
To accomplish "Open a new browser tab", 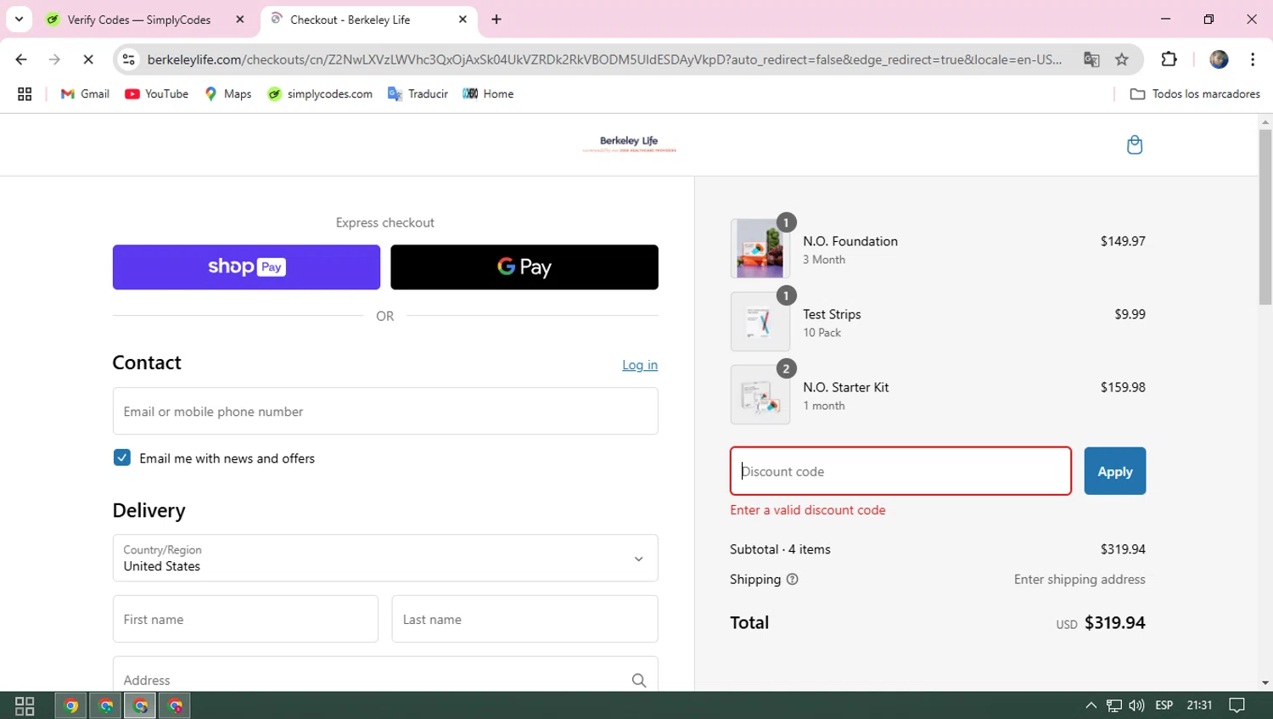I will click(496, 20).
